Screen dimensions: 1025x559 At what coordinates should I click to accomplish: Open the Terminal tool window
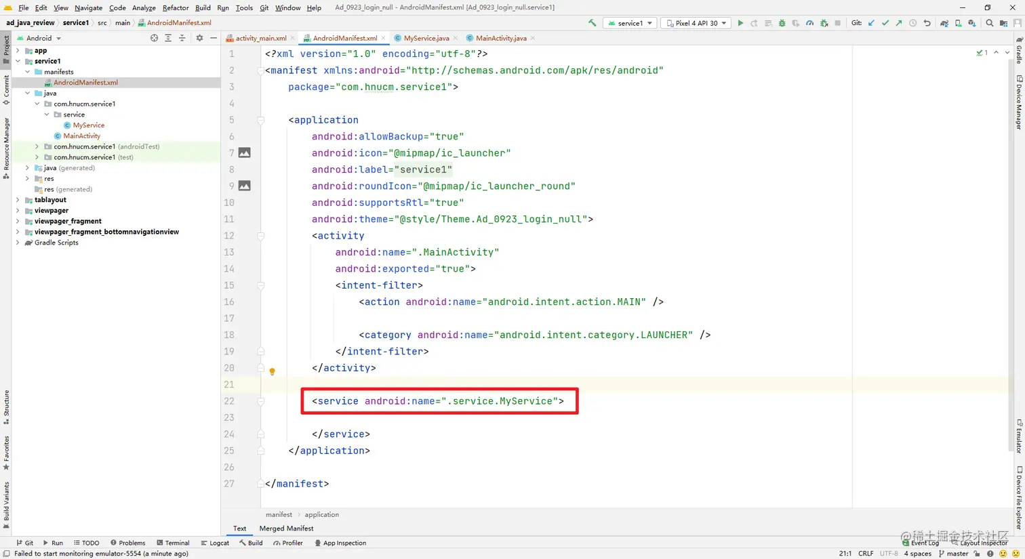[173, 543]
